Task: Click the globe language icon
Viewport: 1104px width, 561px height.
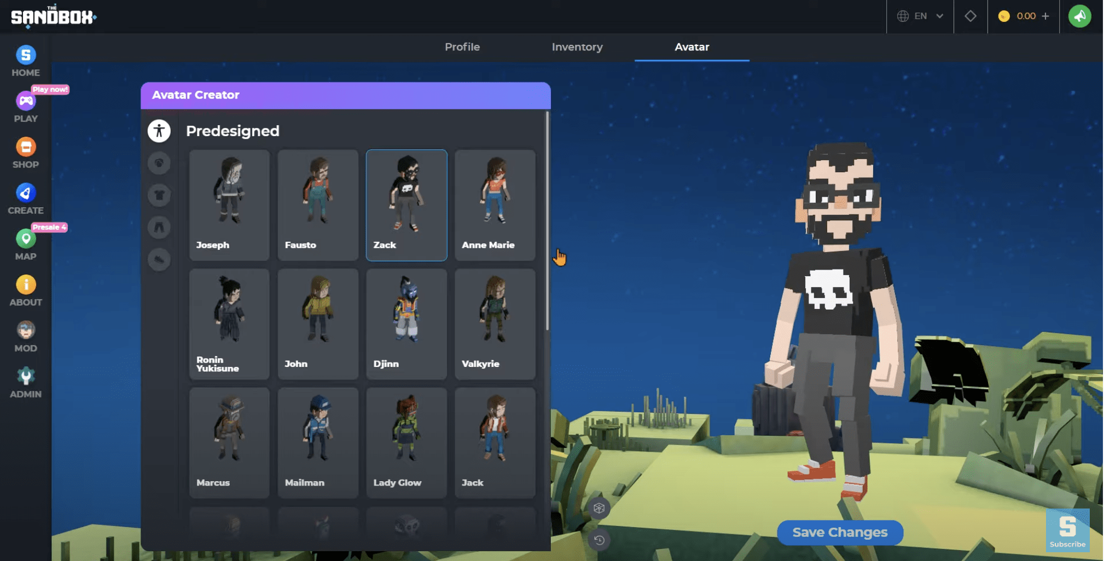Action: [x=903, y=16]
